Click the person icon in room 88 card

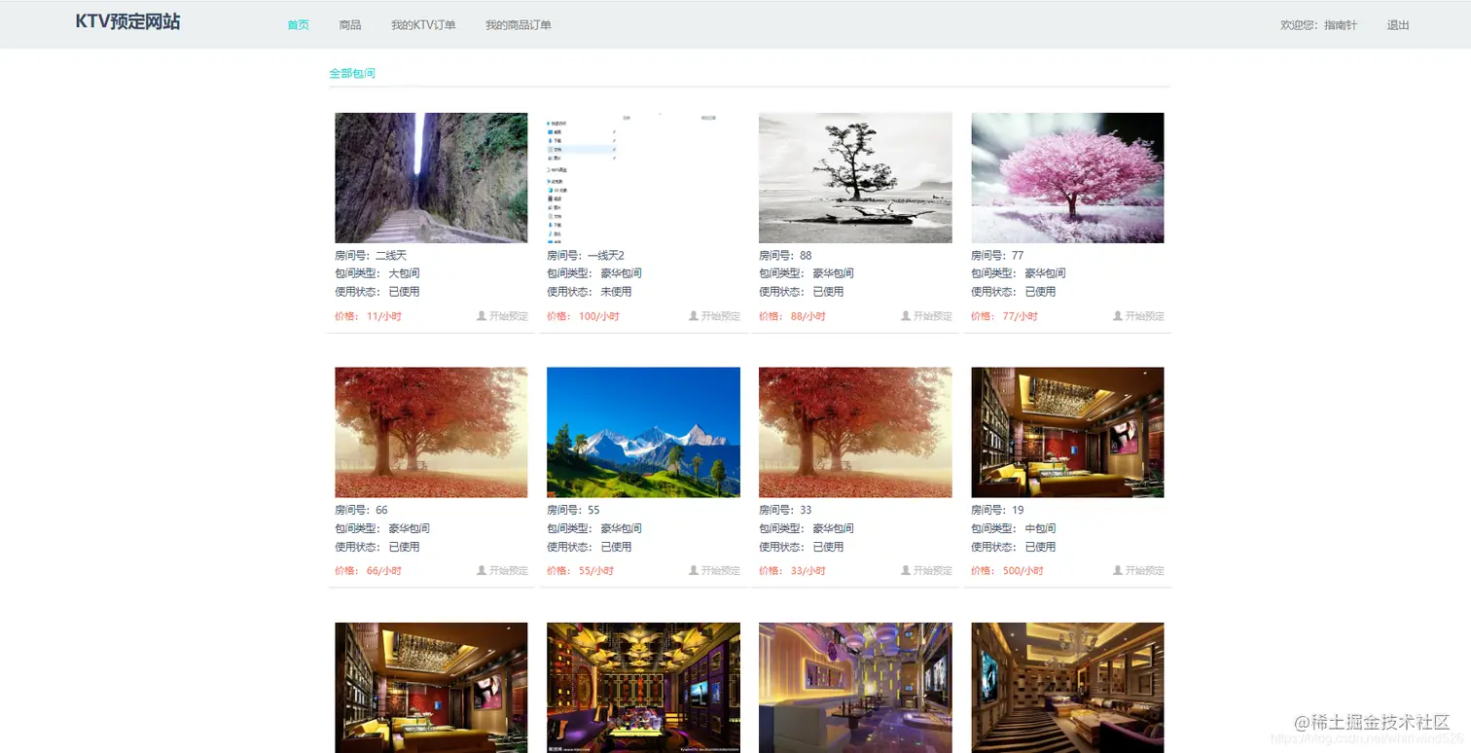(x=905, y=316)
